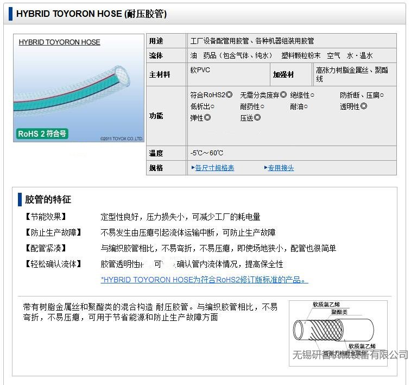Select the fluid list starting with 油 药品
Screen dimensions: 411x385
pos(282,55)
